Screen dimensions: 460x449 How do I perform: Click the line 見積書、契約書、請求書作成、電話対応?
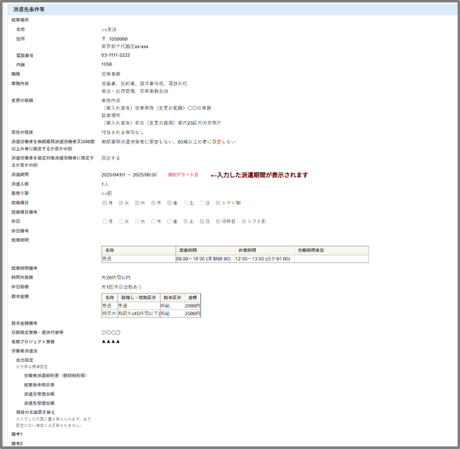pyautogui.click(x=144, y=84)
